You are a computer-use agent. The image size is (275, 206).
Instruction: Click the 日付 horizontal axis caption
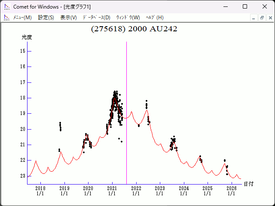(248, 184)
